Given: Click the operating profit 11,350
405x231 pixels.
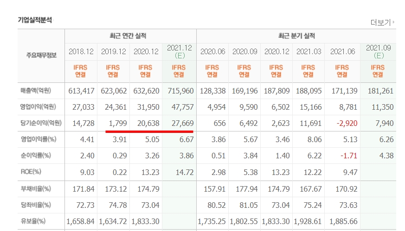Looking at the screenshot, I should coord(383,107).
